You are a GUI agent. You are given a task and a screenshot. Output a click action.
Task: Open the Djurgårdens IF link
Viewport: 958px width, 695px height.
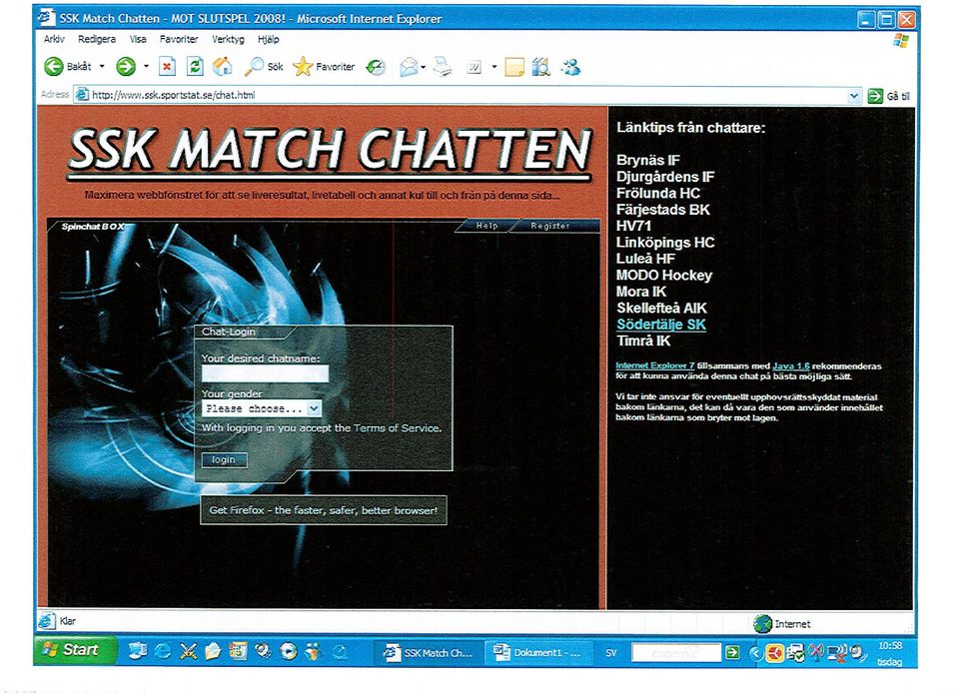click(x=665, y=177)
